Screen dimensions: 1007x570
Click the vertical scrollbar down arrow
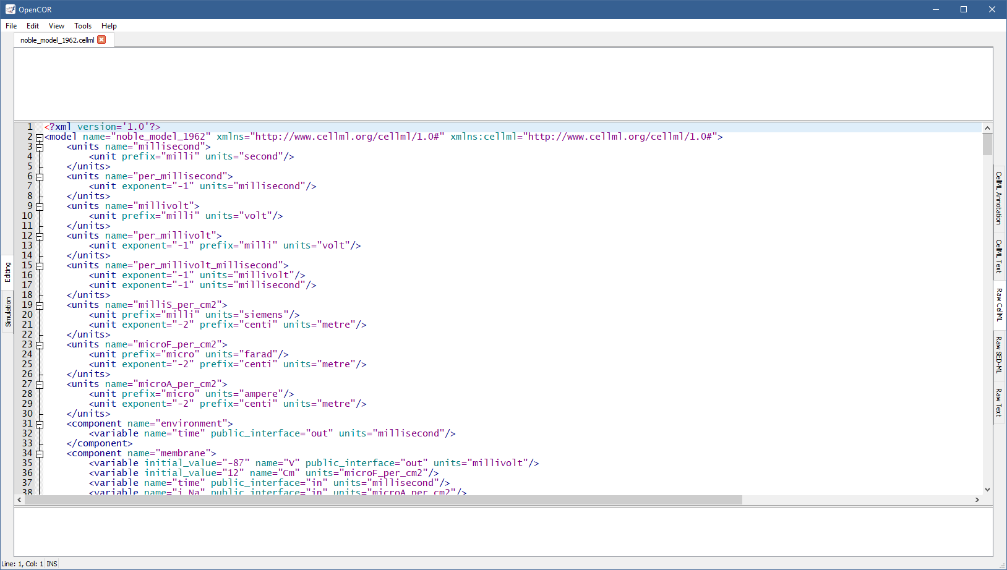pyautogui.click(x=987, y=489)
